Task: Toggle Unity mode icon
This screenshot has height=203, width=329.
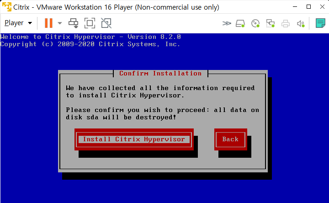Action: click(106, 23)
